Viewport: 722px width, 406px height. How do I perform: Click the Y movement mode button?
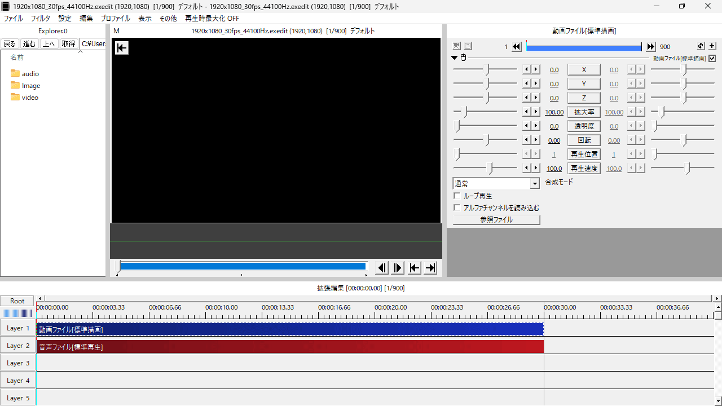(584, 84)
